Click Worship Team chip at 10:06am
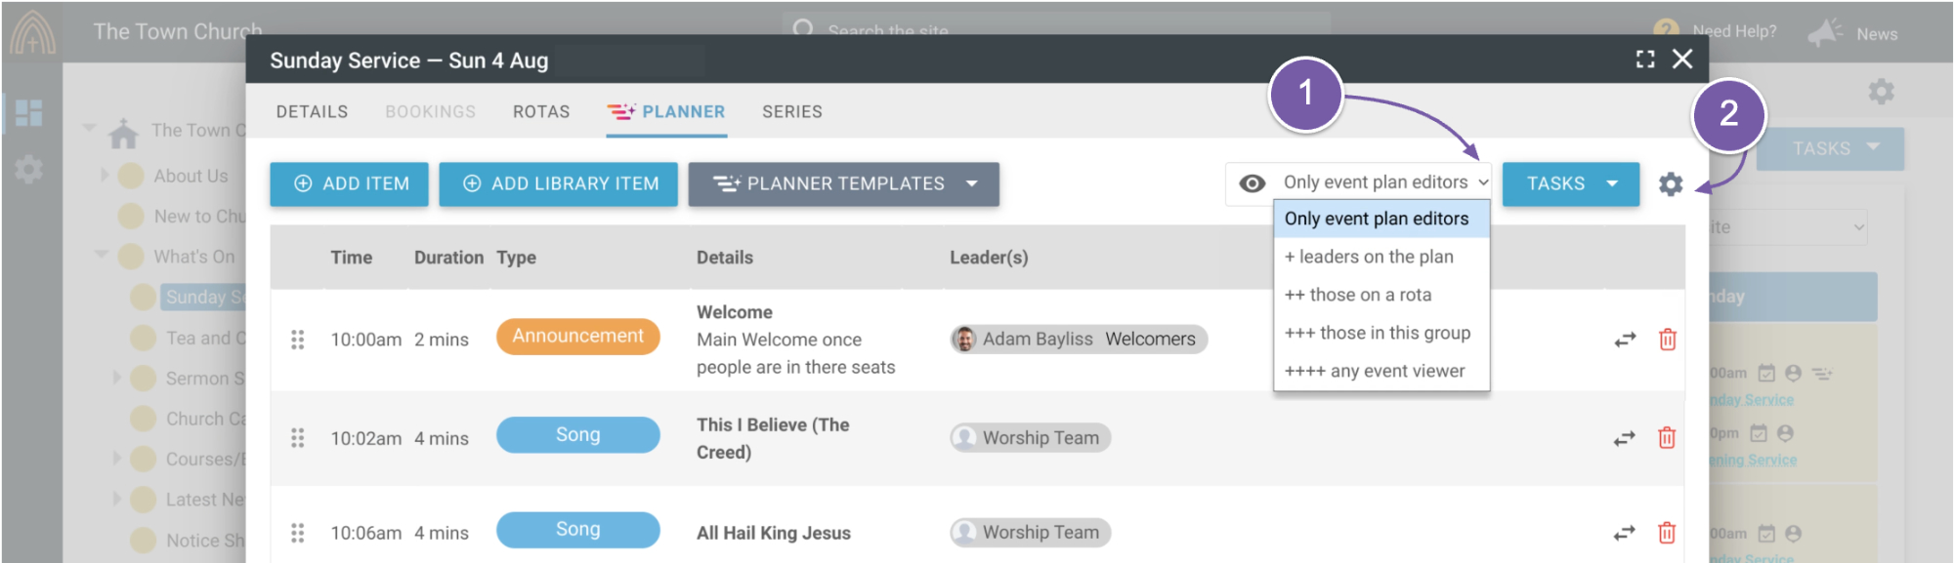Viewport: 1954px width, 563px height. coord(1031,533)
